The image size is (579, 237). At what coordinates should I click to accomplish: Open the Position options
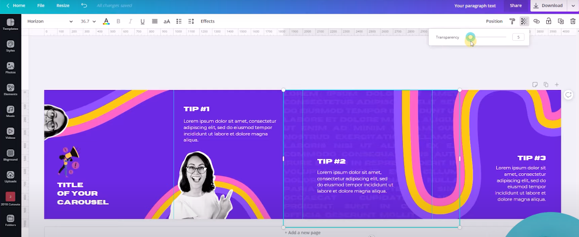tap(494, 21)
